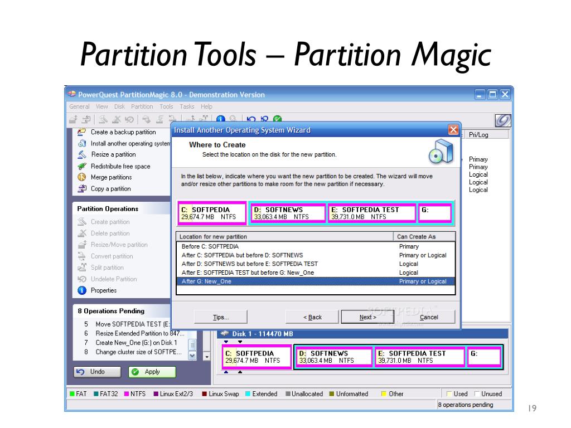
Task: Click the toolbar Create partition icon
Action: pyautogui.click(x=103, y=119)
